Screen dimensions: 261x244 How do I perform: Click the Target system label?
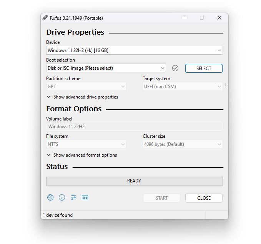(x=156, y=79)
